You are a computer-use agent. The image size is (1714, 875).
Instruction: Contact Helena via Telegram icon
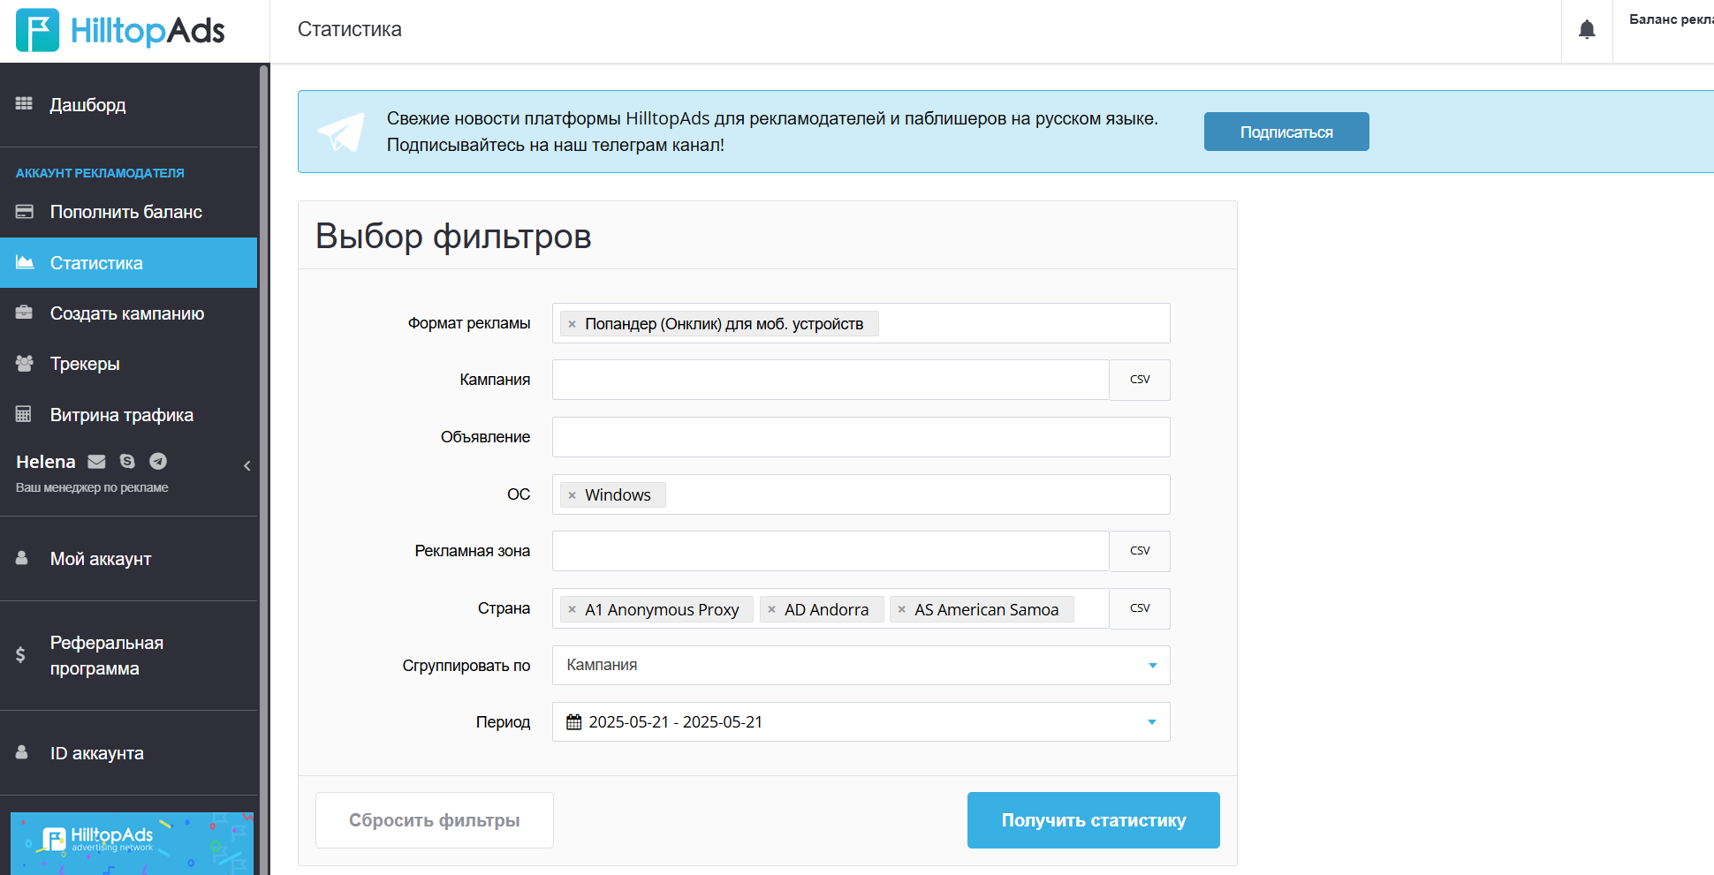[x=158, y=461]
